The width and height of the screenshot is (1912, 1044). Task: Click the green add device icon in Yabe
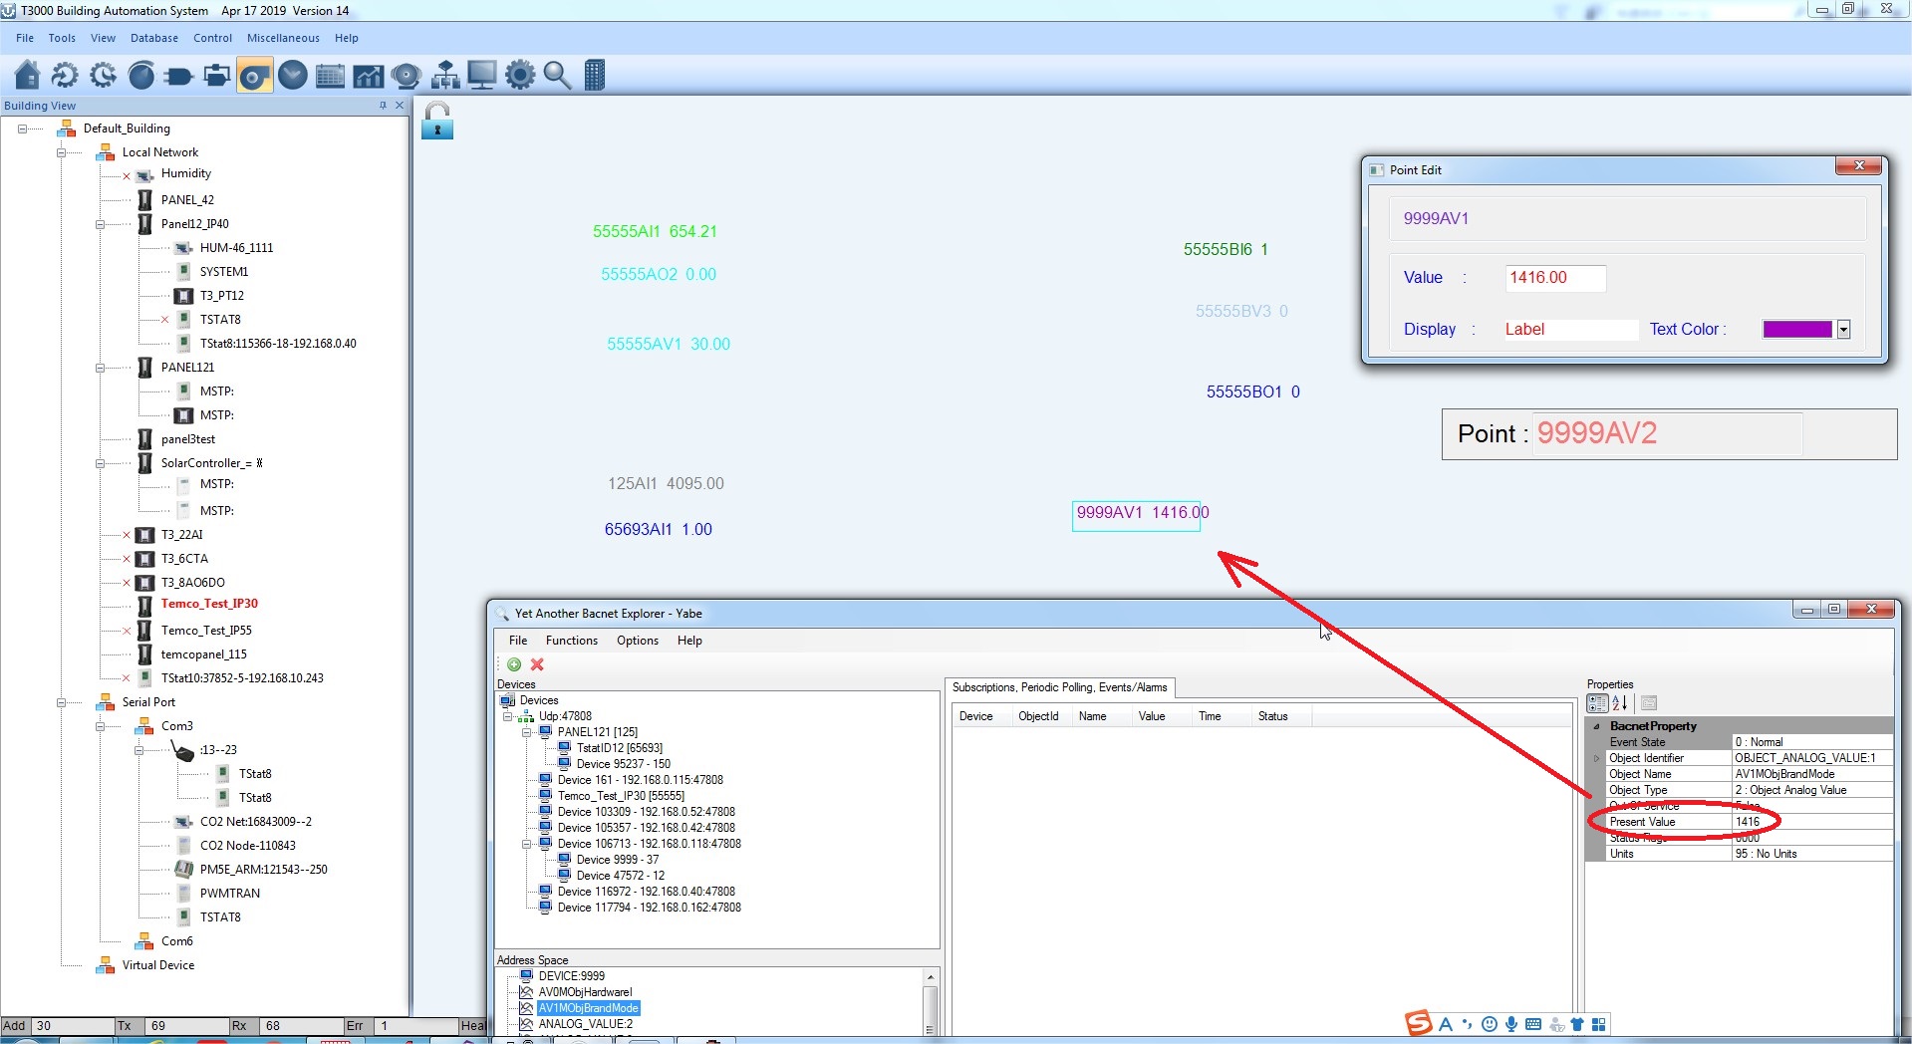pos(514,664)
